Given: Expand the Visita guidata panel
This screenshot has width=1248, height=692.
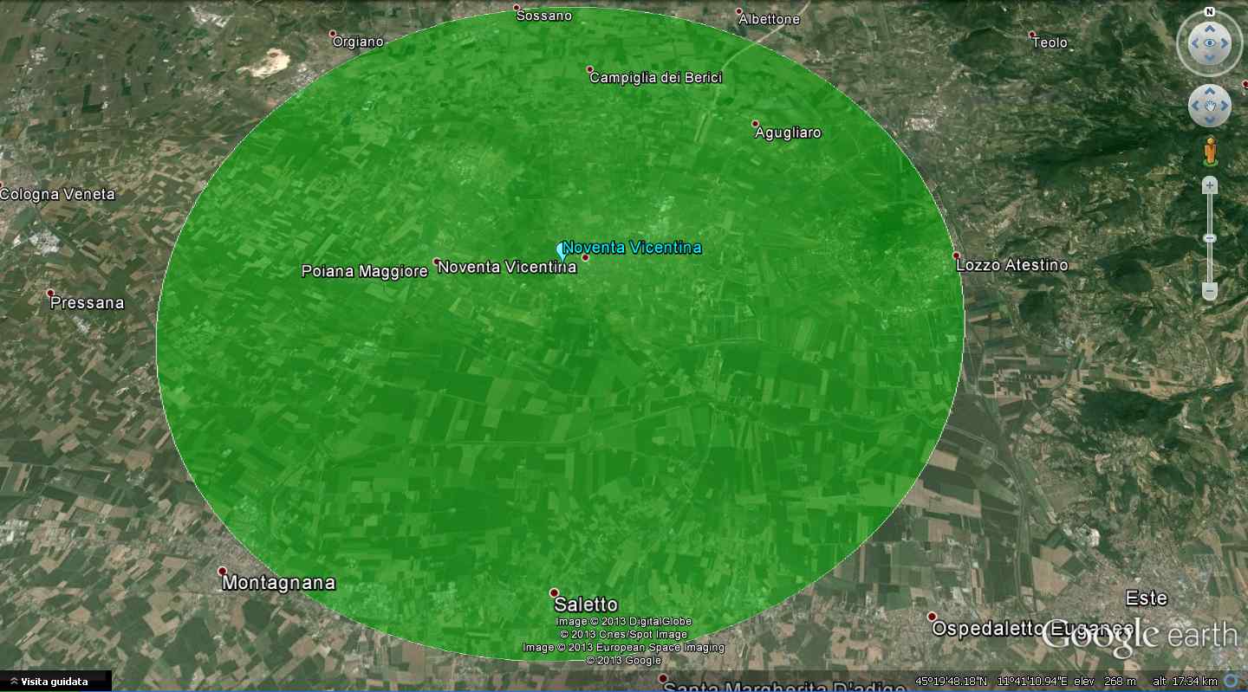Looking at the screenshot, I should point(55,682).
